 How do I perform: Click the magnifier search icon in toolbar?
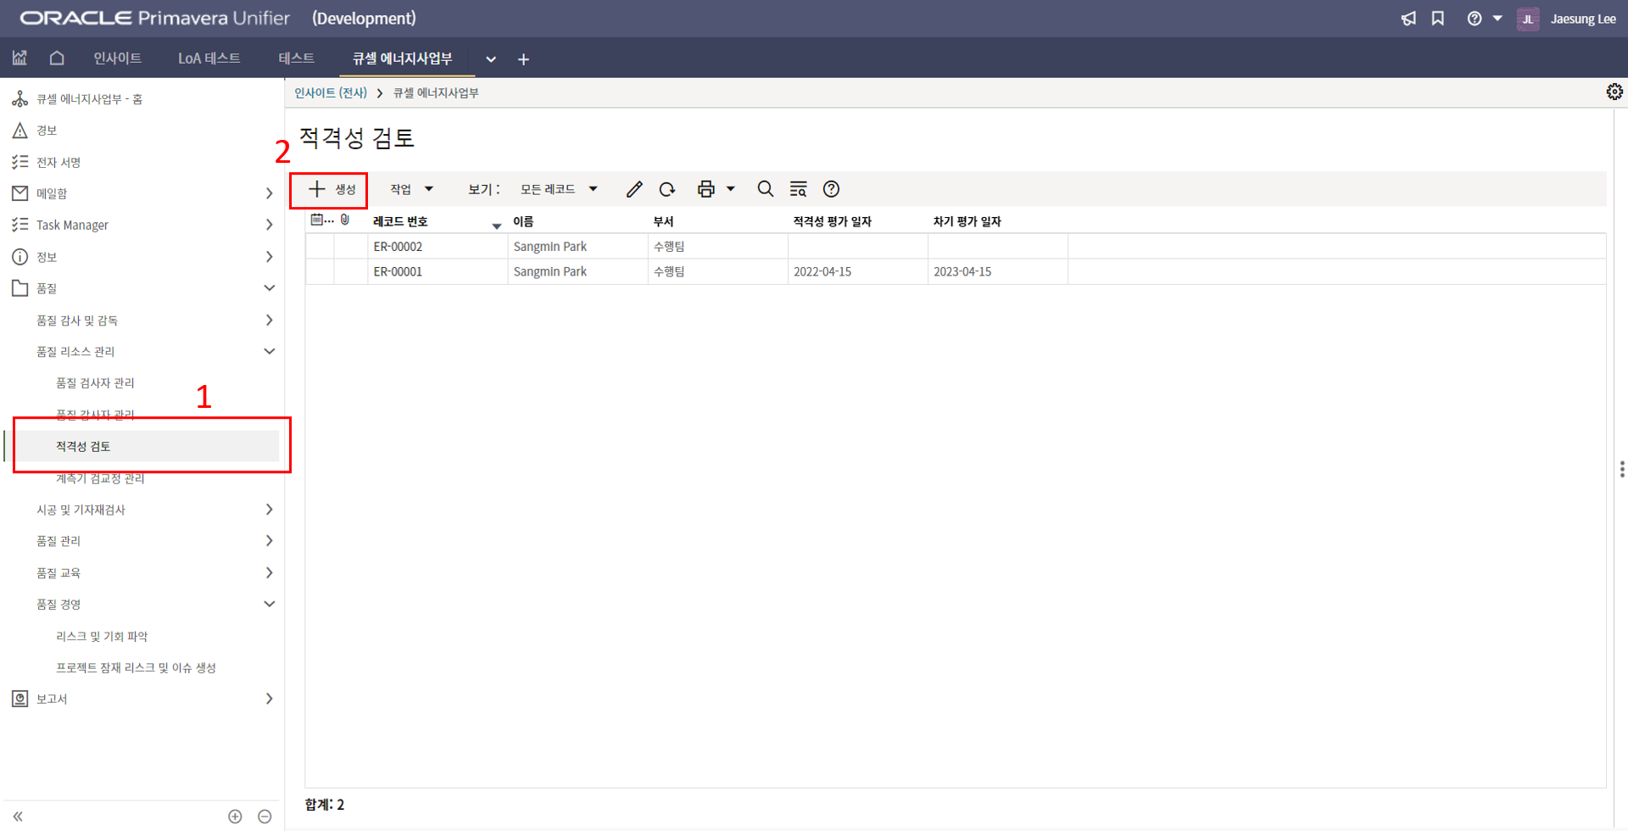point(765,189)
